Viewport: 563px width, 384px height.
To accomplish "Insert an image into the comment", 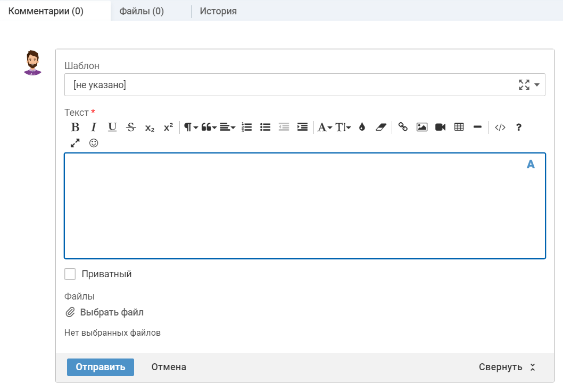I will tap(422, 127).
